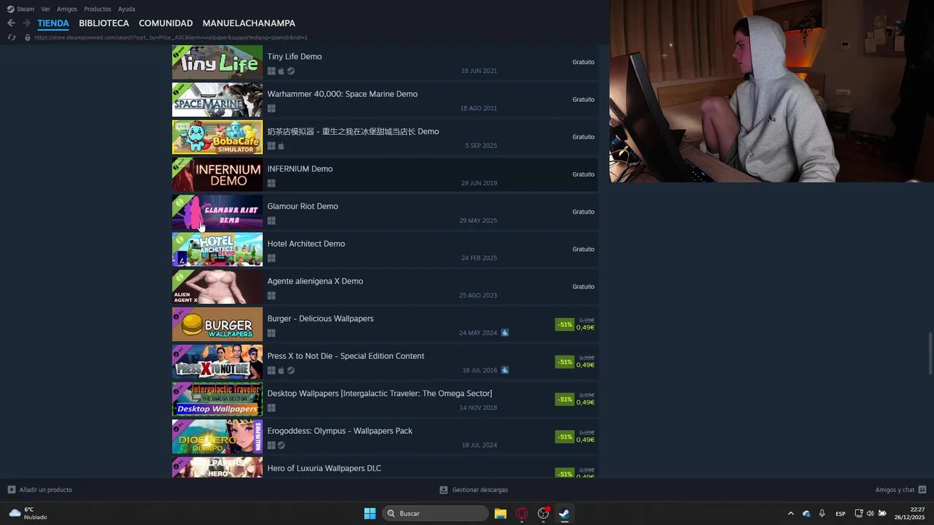Click the 0,49€ price on Erogoddess row
The image size is (934, 525).
coord(585,440)
